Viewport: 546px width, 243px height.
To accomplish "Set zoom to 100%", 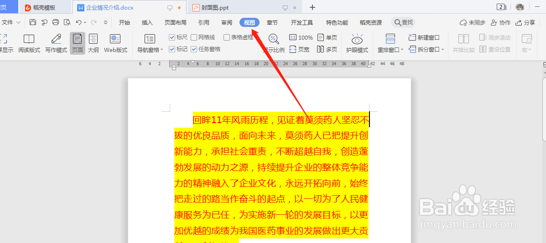I will pyautogui.click(x=301, y=37).
